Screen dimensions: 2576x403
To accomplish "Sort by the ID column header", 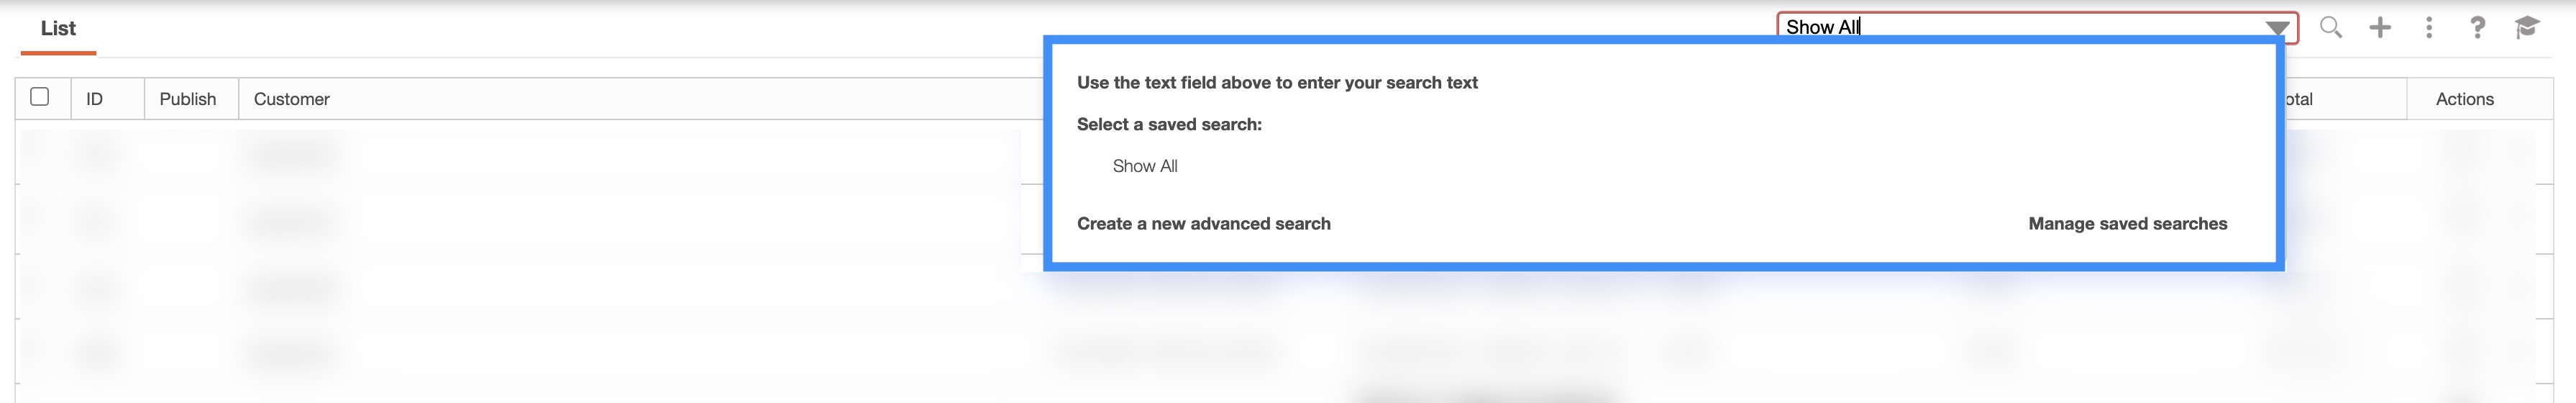I will point(95,99).
